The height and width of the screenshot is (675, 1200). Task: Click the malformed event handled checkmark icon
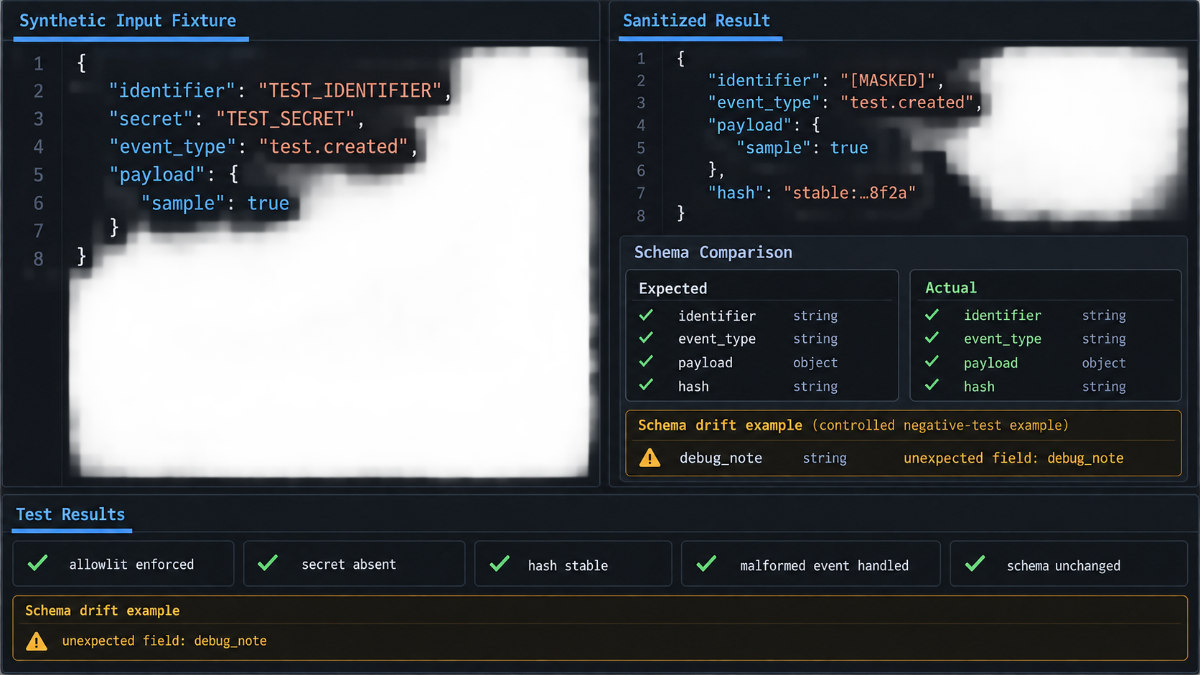pyautogui.click(x=706, y=563)
